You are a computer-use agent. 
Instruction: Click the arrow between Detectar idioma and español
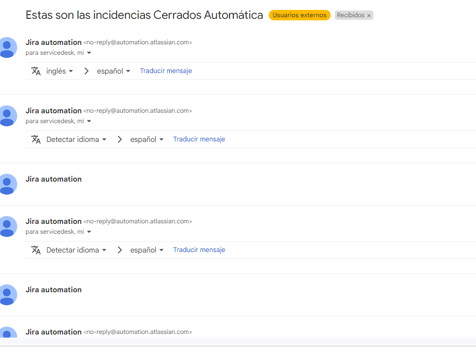click(x=119, y=139)
